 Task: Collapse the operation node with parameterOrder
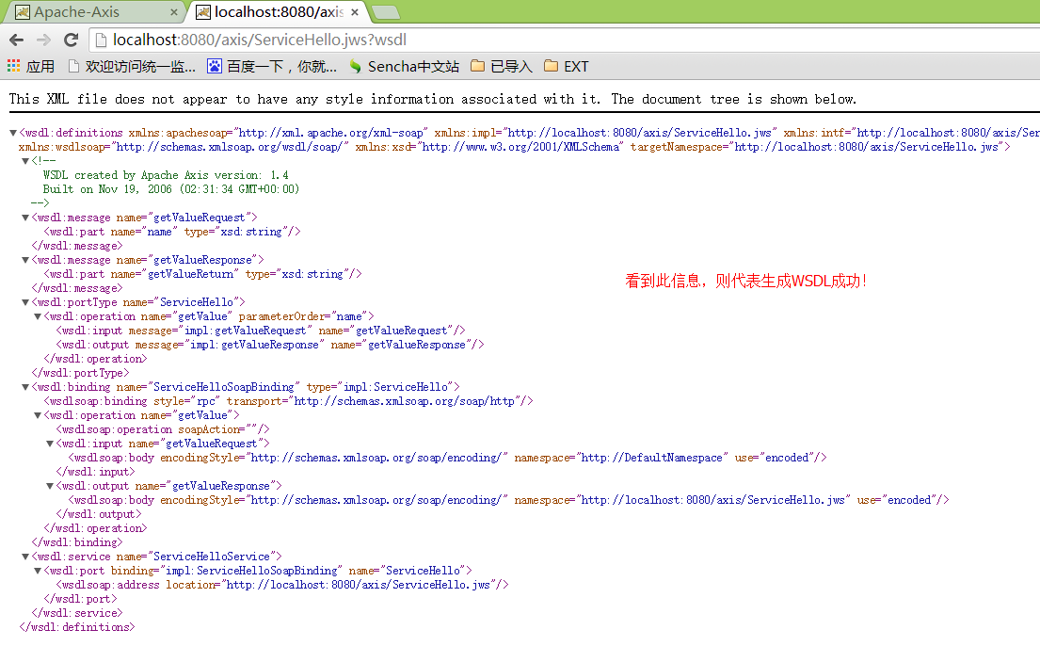[x=38, y=316]
